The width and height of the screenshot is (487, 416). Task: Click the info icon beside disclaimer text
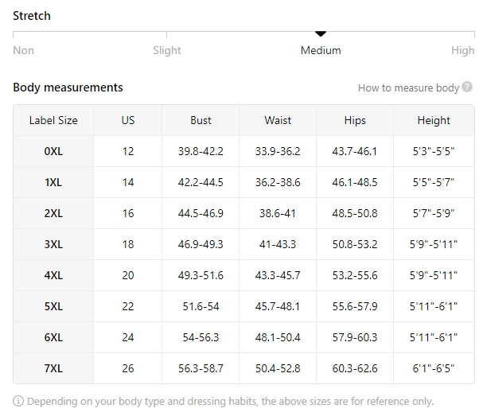pos(18,402)
